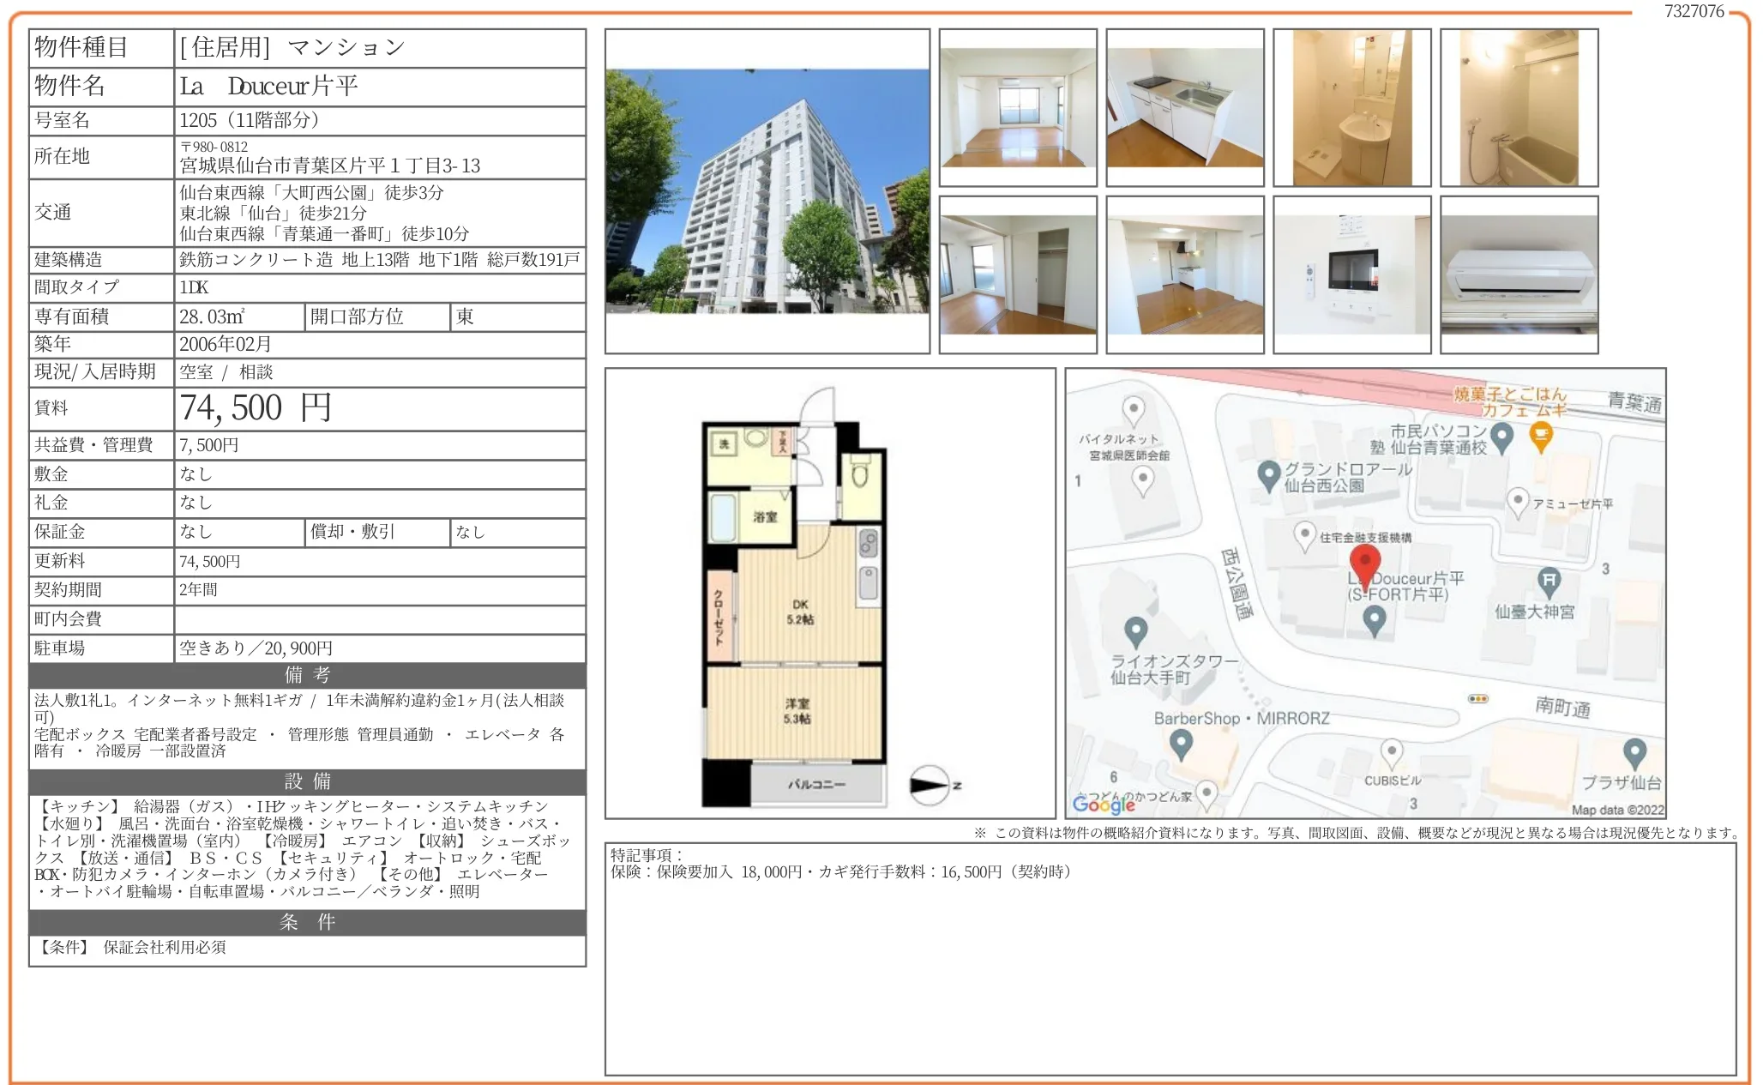Open the building exterior photo

[x=767, y=193]
